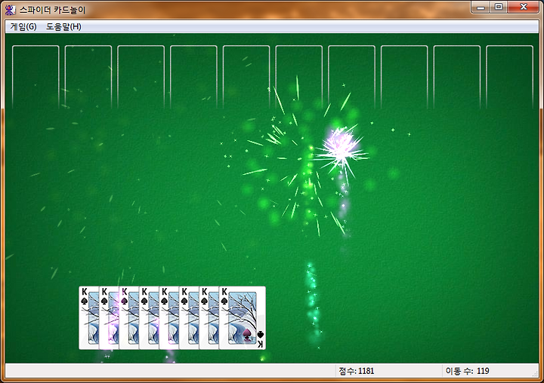
Task: Click the status bar resize grip
Action: click(x=536, y=373)
